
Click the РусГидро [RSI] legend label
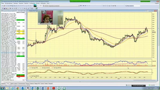coord(34,68)
